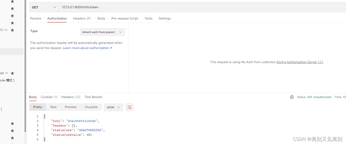Click the sidebar vertical scrollbar
The height and width of the screenshot is (144, 346).
click(25, 66)
